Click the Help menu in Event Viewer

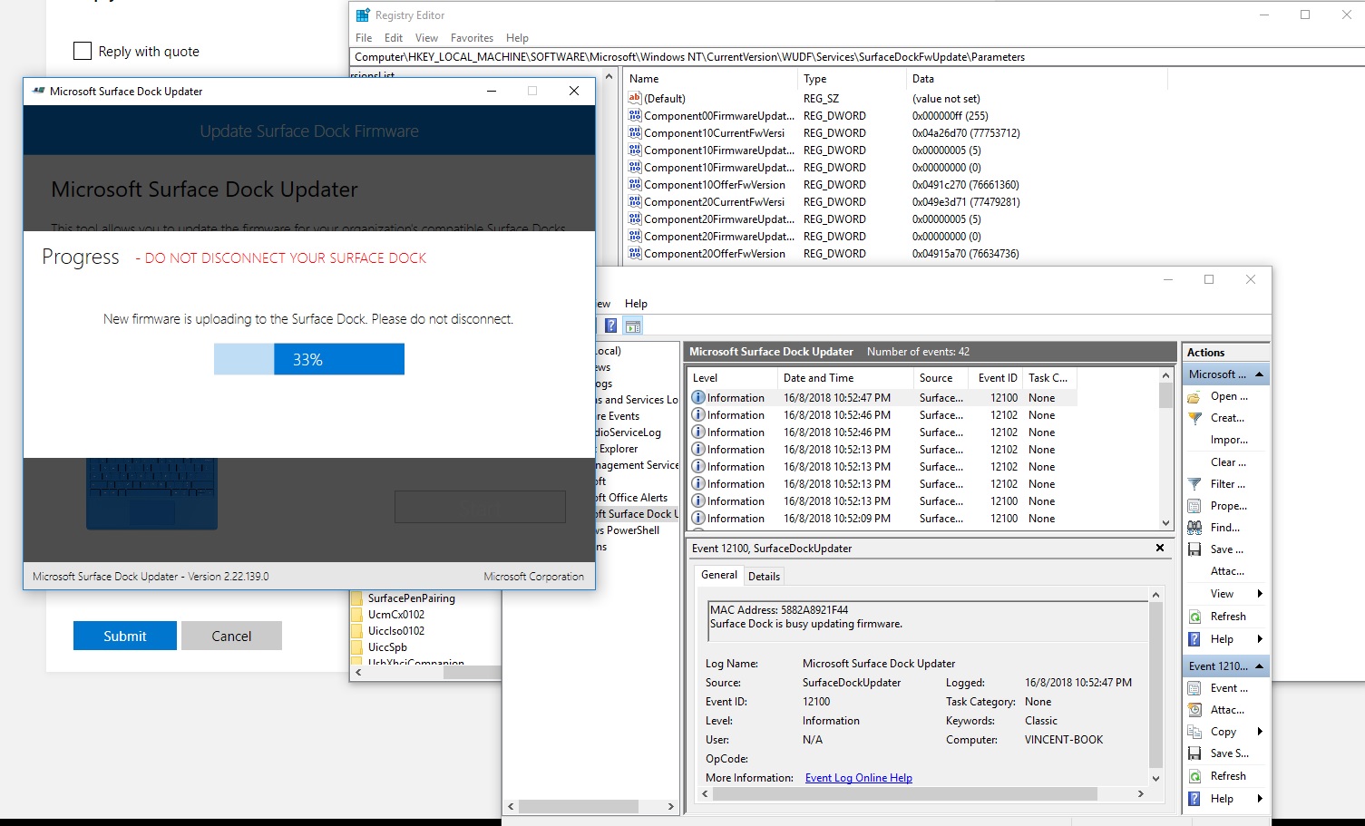coord(636,304)
